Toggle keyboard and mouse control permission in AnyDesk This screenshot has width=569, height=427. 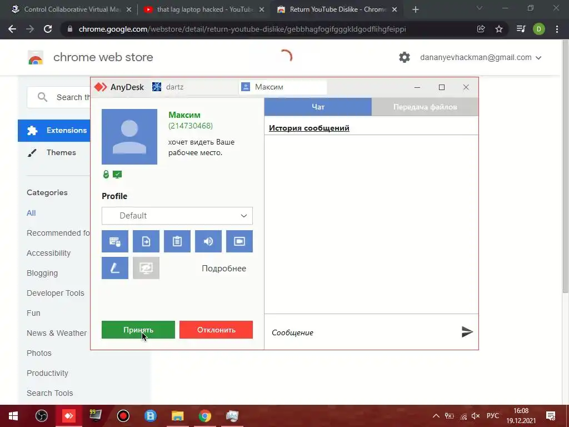pos(114,241)
